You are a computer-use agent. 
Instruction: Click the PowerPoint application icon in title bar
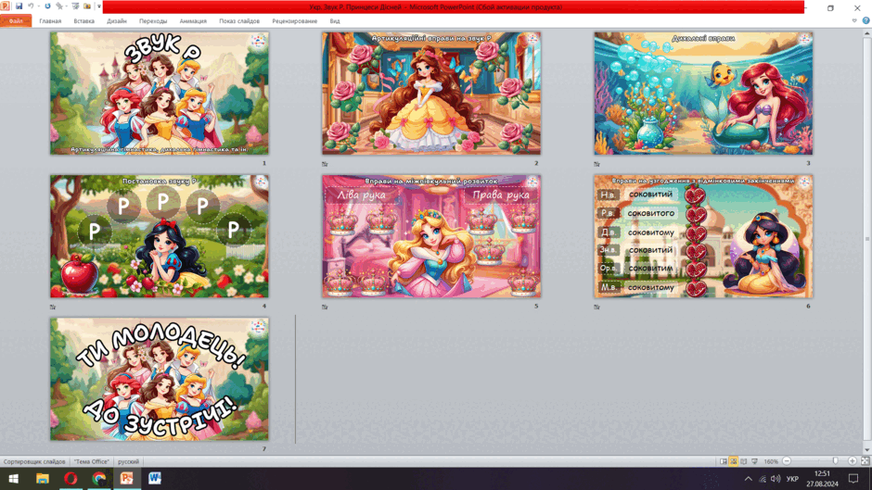point(5,6)
